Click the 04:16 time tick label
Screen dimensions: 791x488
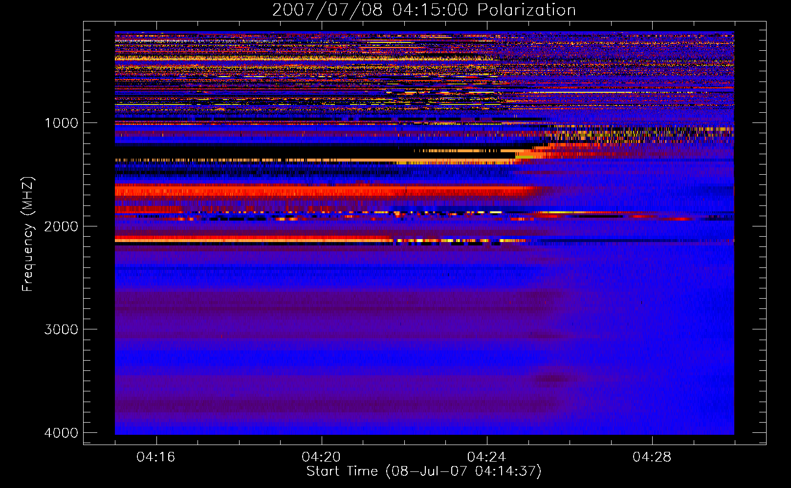(156, 457)
